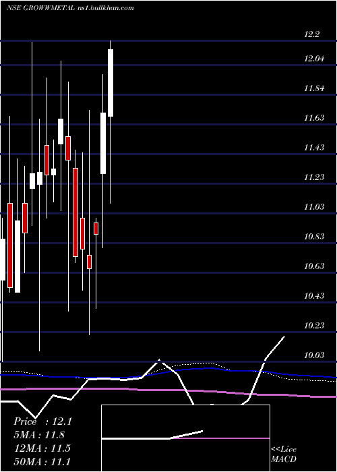Click the MACD inset chart box
The width and height of the screenshot is (337, 472).
(x=185, y=438)
